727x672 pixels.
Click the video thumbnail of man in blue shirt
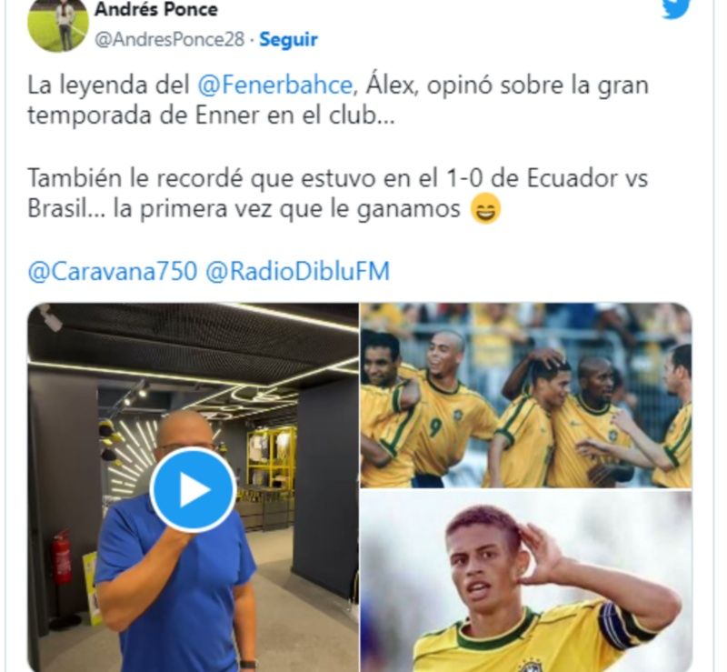point(193,487)
